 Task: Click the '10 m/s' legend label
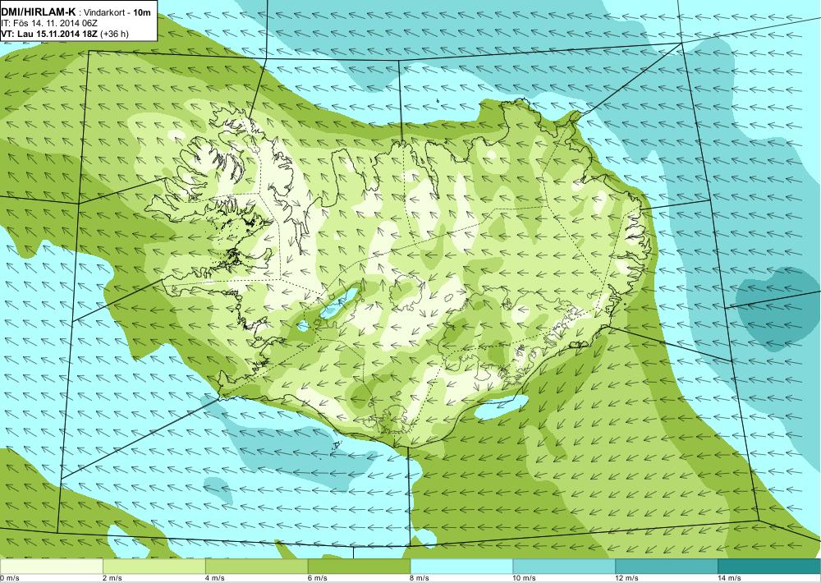point(525,578)
